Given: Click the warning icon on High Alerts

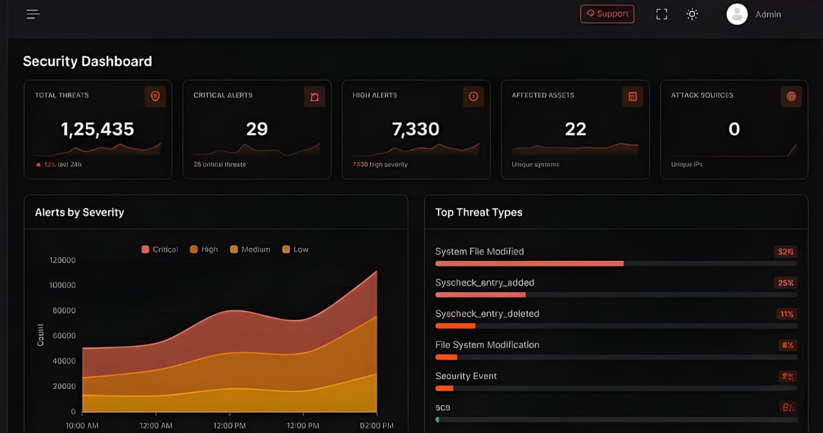Looking at the screenshot, I should [473, 96].
